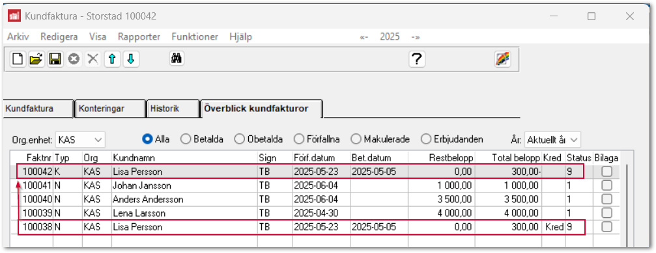The width and height of the screenshot is (656, 253).
Task: Sort by the Status column header
Action: [x=579, y=158]
